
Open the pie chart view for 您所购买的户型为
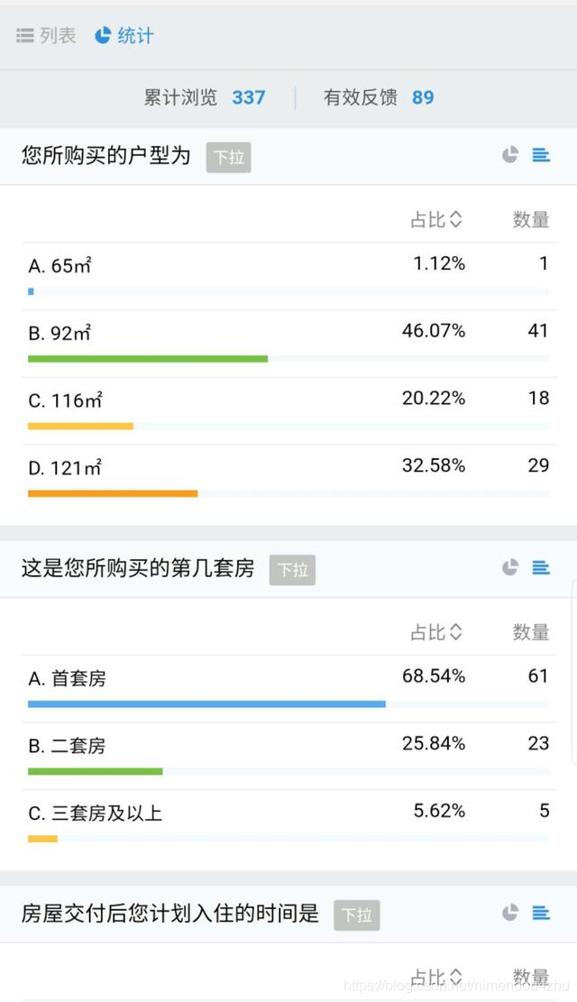(x=509, y=154)
